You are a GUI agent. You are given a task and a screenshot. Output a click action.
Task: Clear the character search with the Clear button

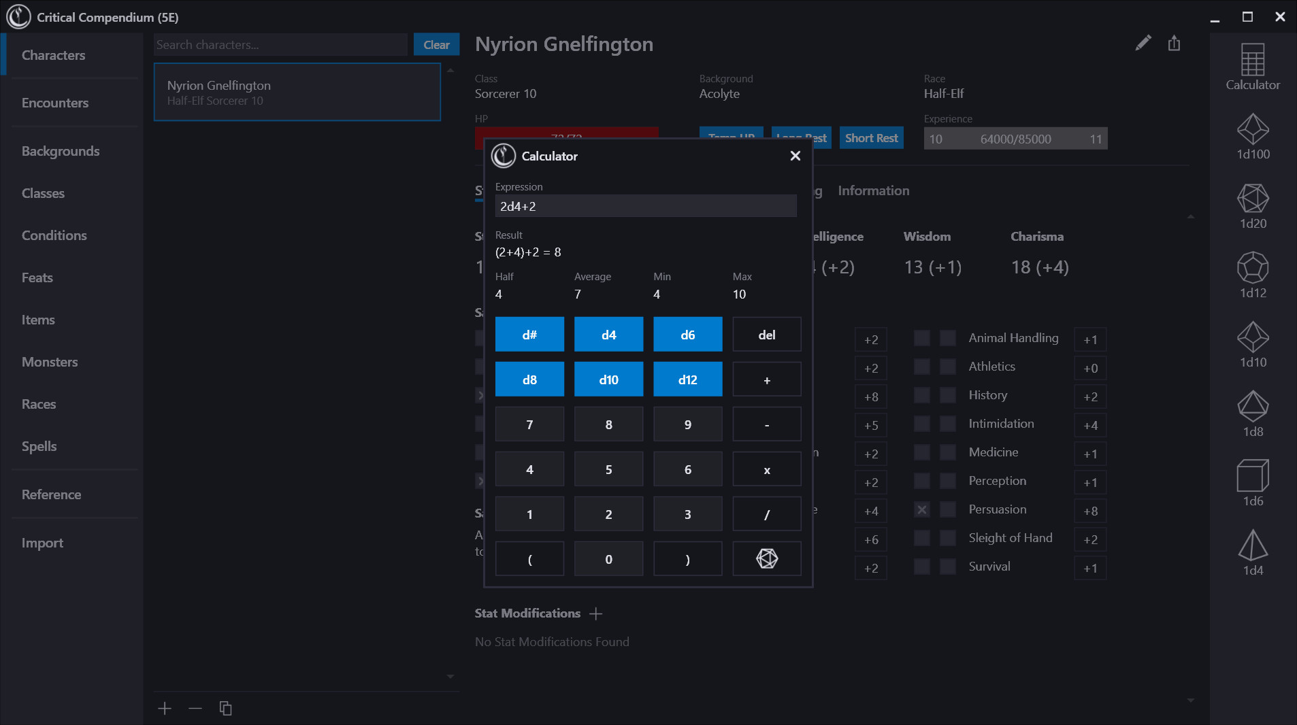coord(436,44)
